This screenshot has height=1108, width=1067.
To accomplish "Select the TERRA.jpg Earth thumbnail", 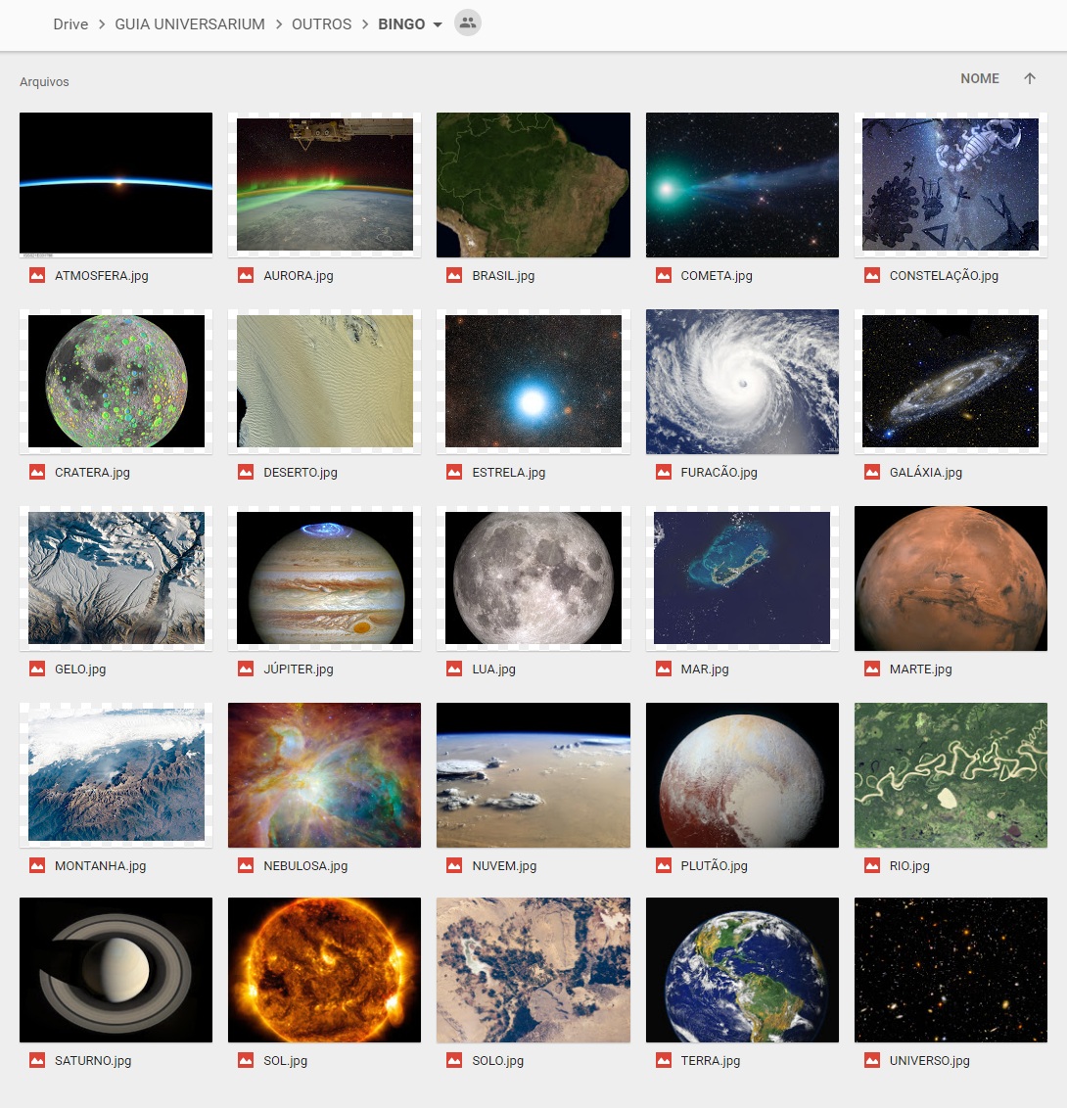I will point(742,969).
